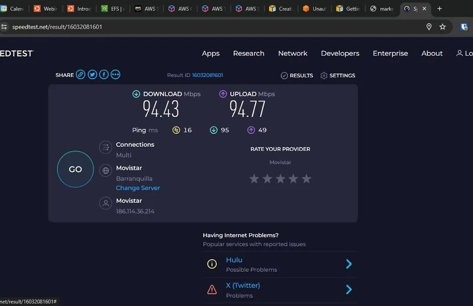Open site information icon in address bar
This screenshot has height=306, width=473.
(x=4, y=27)
